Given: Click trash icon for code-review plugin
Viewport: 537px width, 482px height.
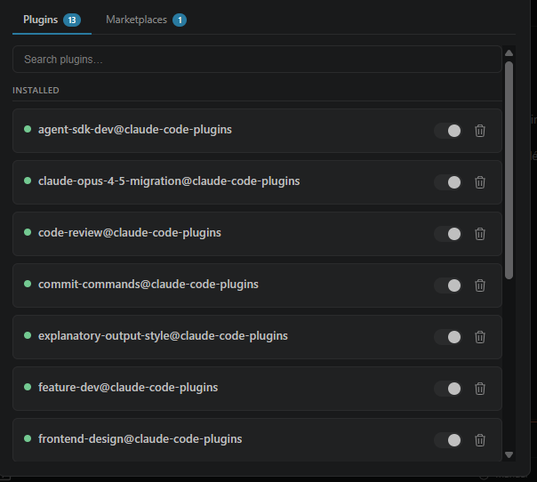Looking at the screenshot, I should click(480, 234).
